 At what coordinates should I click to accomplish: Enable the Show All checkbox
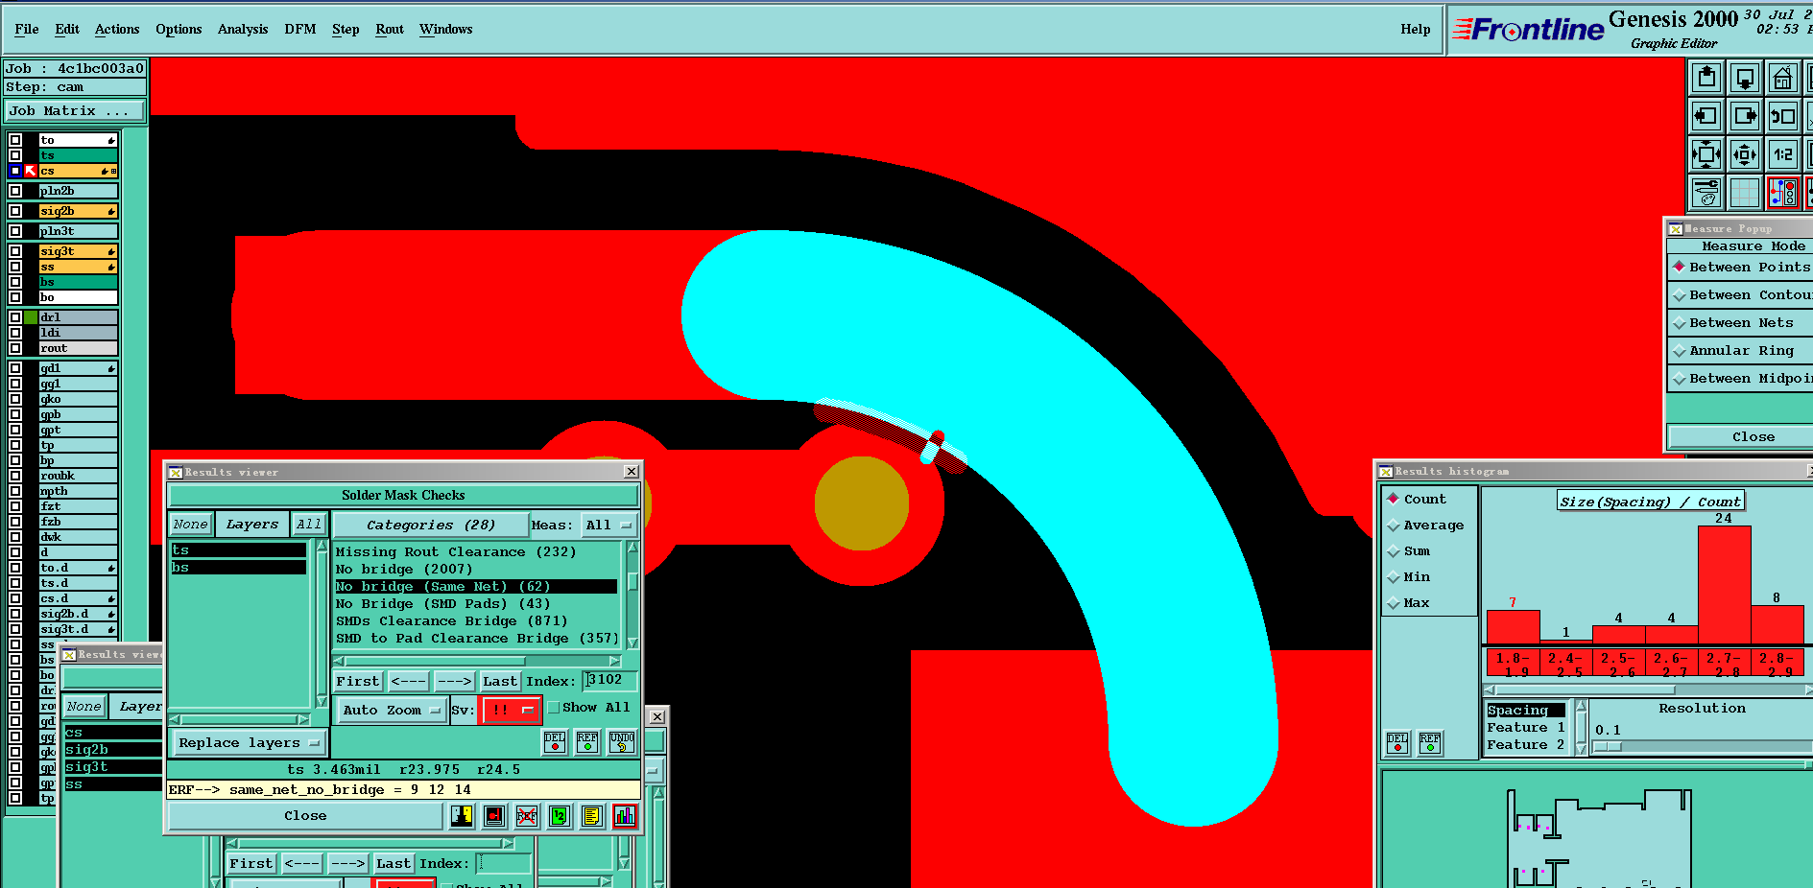pos(553,708)
